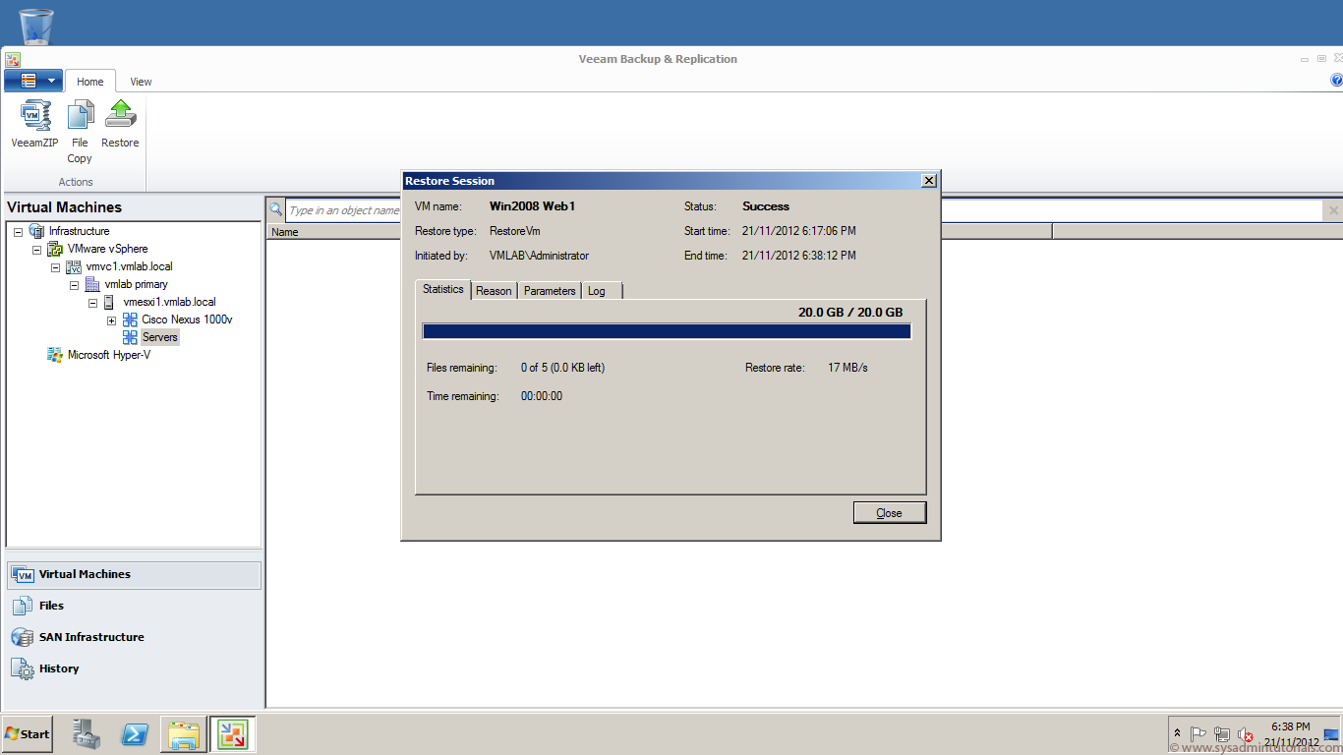Click the Name column header

pos(334,232)
